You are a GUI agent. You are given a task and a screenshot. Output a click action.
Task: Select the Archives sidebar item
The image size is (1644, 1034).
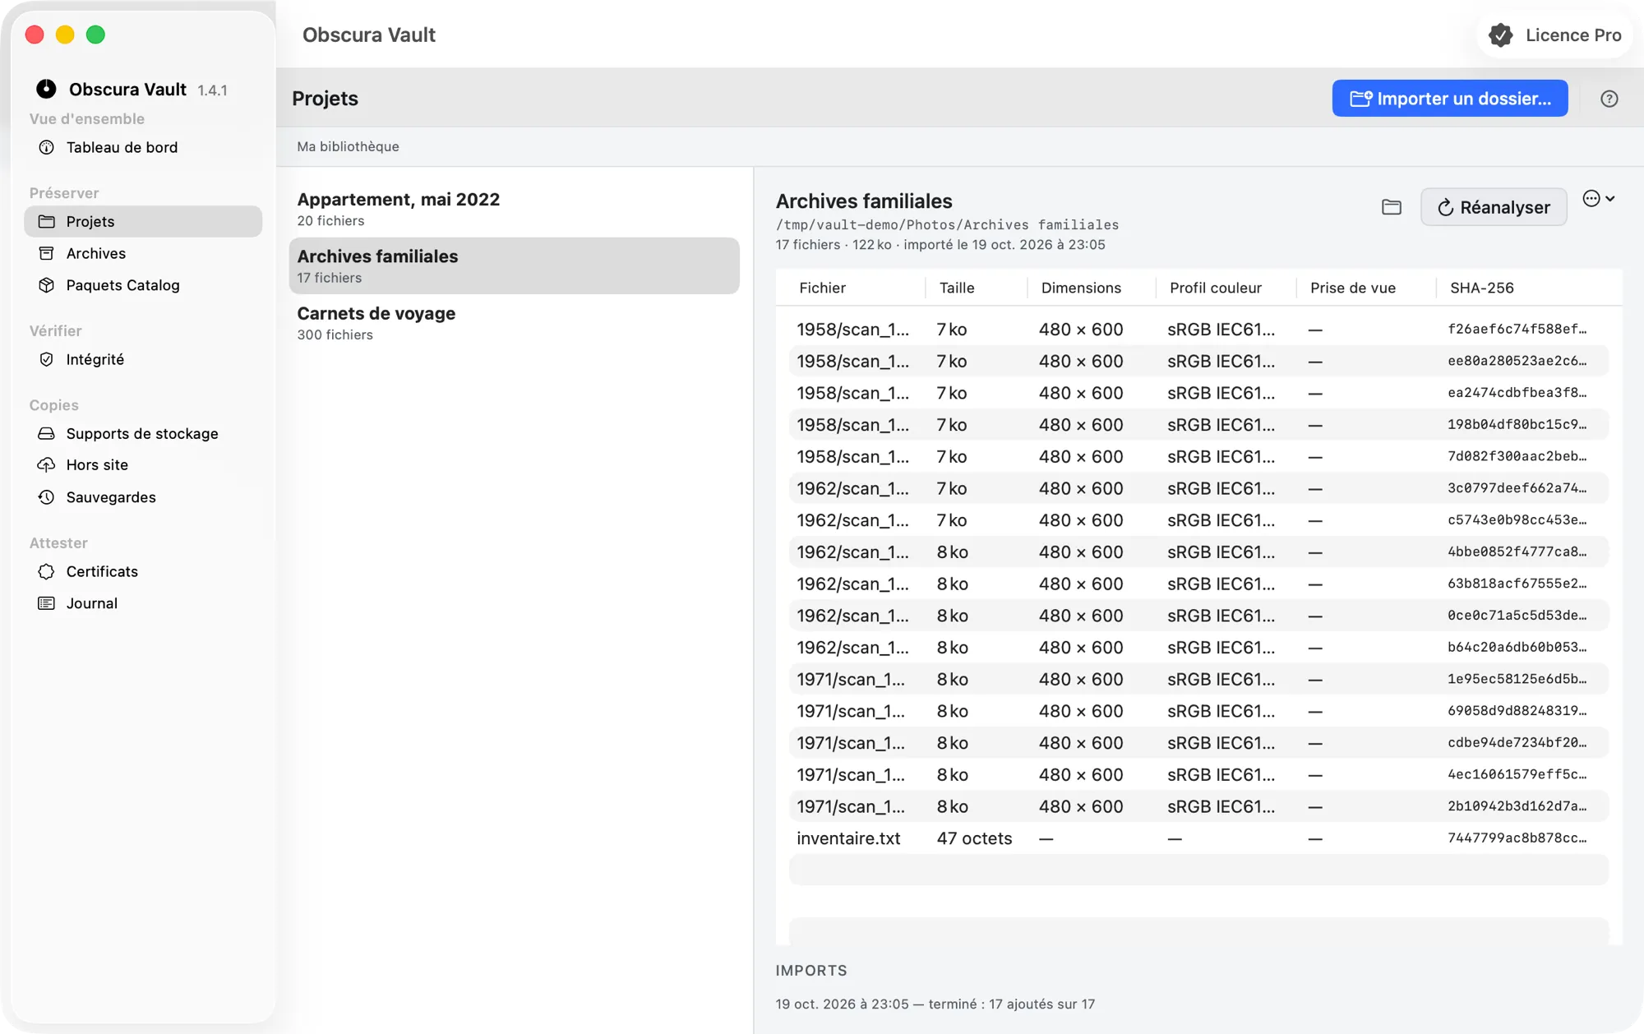[143, 253]
